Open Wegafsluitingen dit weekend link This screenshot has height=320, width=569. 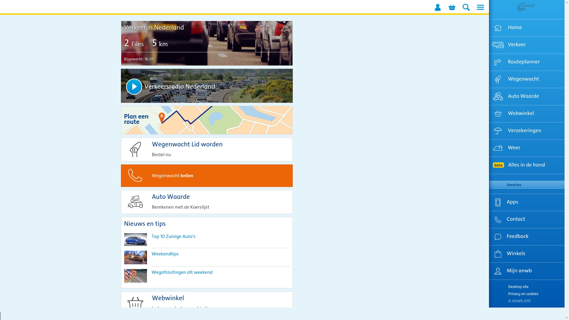[182, 272]
